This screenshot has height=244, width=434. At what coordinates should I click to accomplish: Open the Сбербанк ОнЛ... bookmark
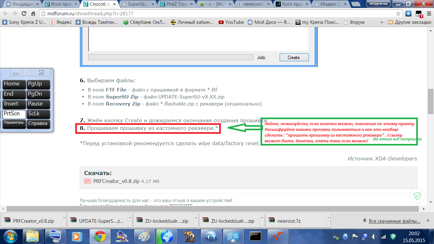(x=145, y=22)
